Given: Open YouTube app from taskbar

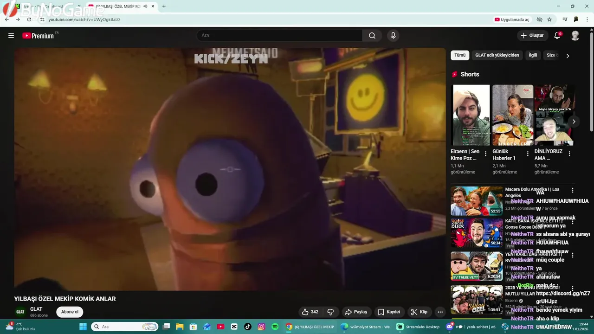Looking at the screenshot, I should (220, 327).
